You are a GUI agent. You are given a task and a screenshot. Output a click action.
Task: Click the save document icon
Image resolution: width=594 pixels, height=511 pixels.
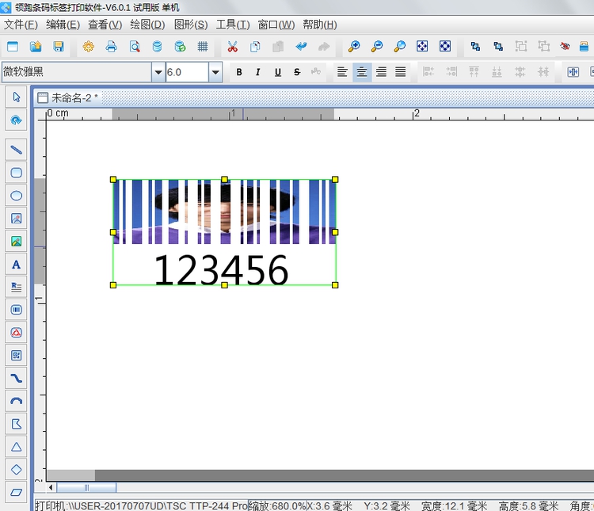coord(59,47)
